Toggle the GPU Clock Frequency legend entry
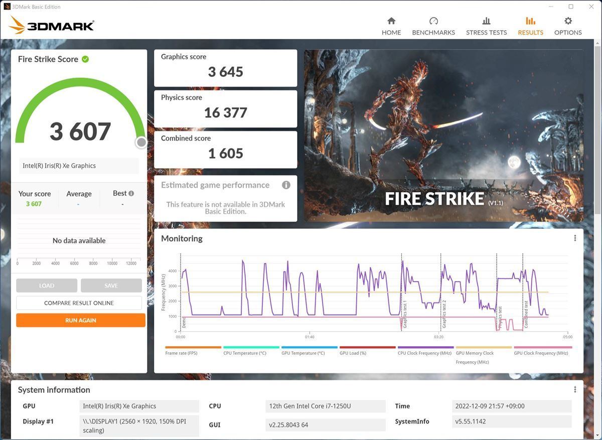This screenshot has height=440, width=602. click(x=542, y=350)
